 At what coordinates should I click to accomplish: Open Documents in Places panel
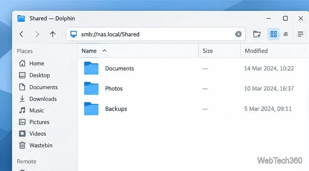(x=38, y=87)
